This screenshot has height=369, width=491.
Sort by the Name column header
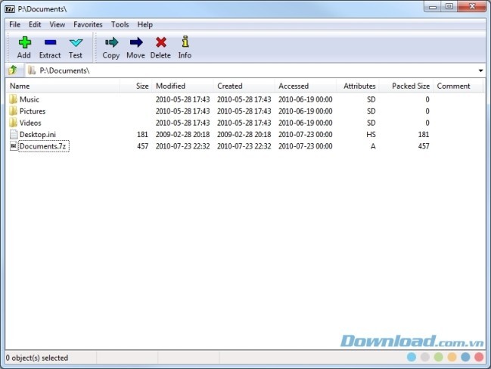[x=63, y=86]
